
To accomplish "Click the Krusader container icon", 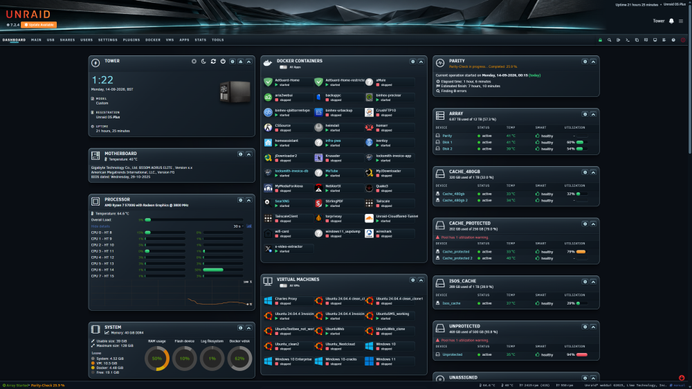I will click(318, 158).
